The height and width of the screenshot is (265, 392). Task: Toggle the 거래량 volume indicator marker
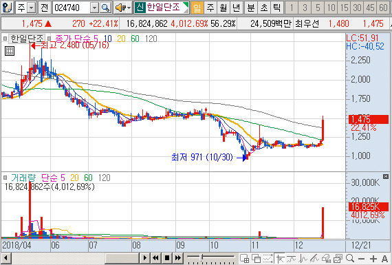[5, 178]
